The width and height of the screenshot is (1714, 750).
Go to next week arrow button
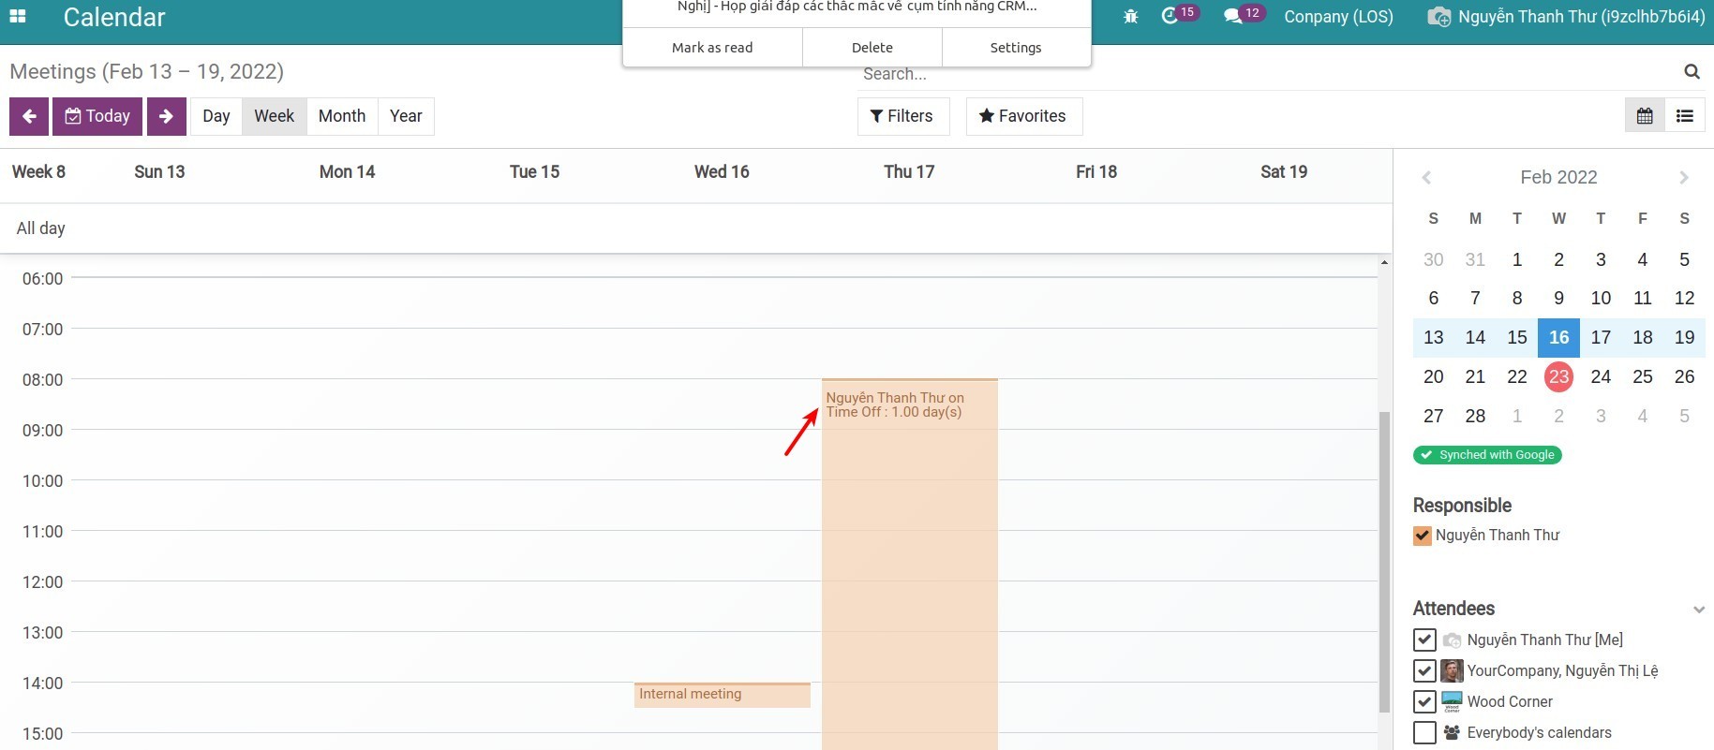(x=167, y=116)
